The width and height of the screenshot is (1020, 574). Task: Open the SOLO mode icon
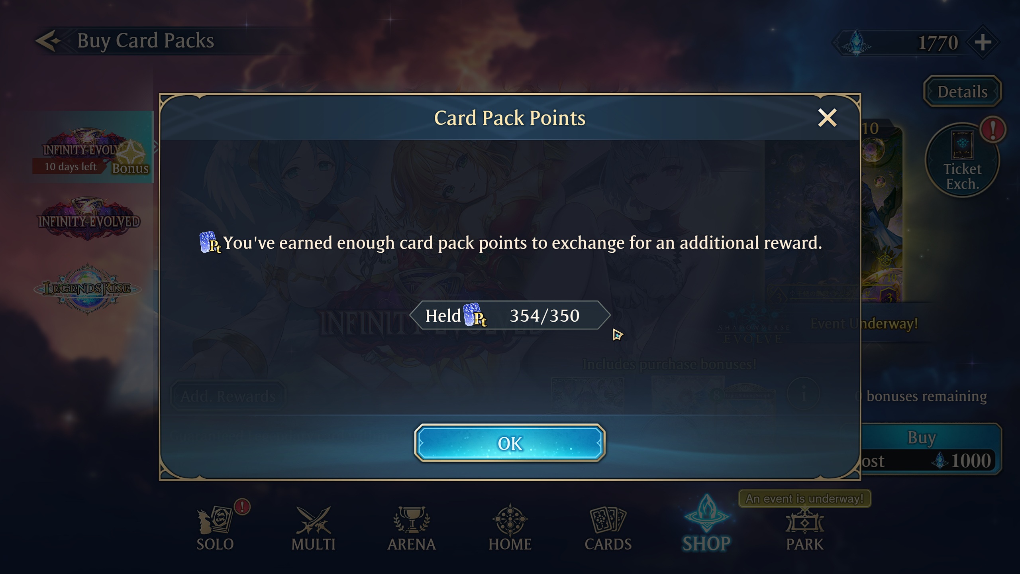[x=215, y=528]
